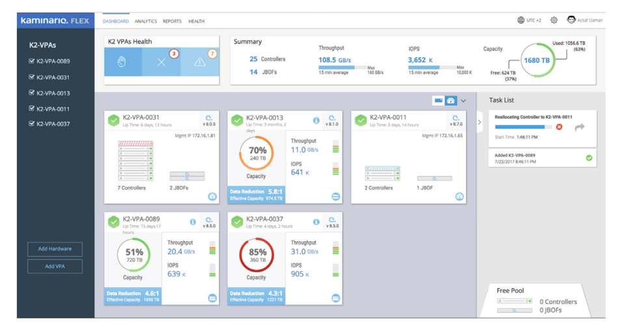Click gauge toggle icon on K2-VPA-0011 card
Image resolution: width=618 pixels, height=336 pixels.
459,196
